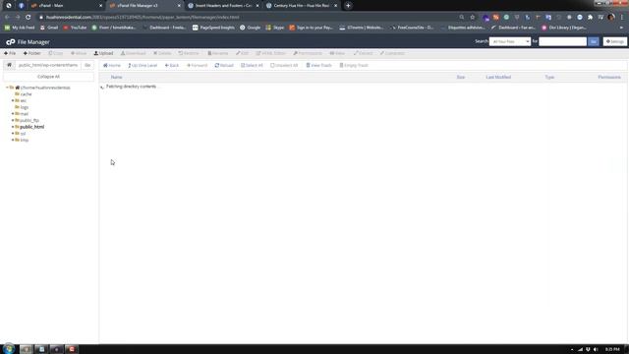Open File Manager Settings
The height and width of the screenshot is (354, 629).
(615, 41)
